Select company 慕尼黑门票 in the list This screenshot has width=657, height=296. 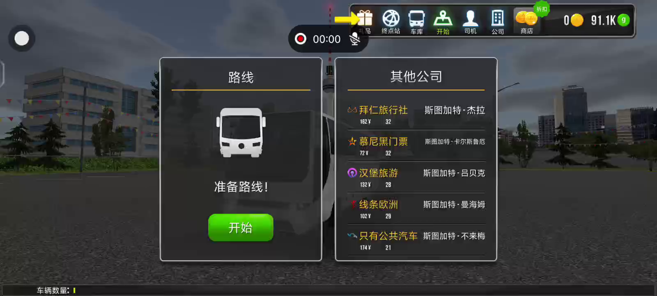coord(416,146)
